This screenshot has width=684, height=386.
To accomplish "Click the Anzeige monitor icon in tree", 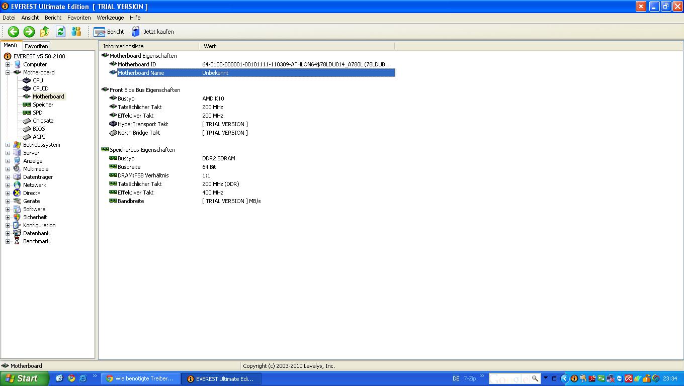I will [x=17, y=161].
